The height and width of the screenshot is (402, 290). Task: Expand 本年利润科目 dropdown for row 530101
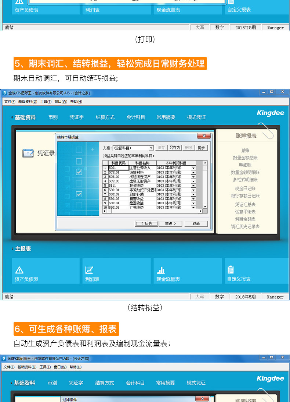pyautogui.click(x=193, y=190)
